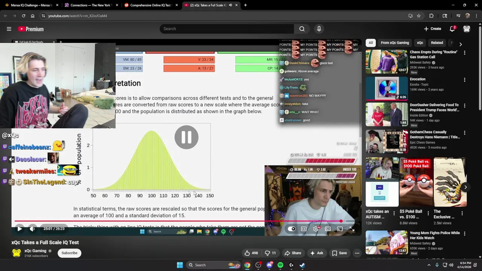Open the Spotify taskbar icon
482x271 pixels.
[280, 265]
